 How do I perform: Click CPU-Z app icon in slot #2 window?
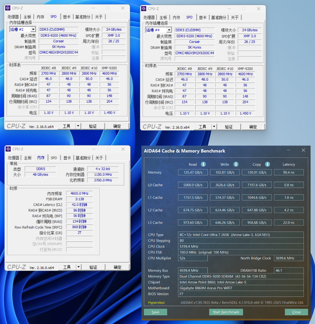click(x=8, y=8)
